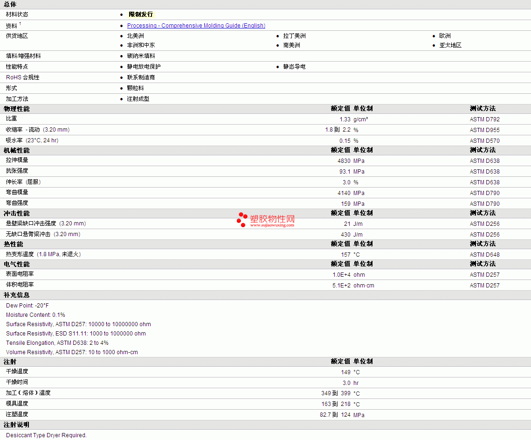Image resolution: width=531 pixels, height=440 pixels.
Task: Click ASTM D792 test method cell
Action: tap(484, 119)
